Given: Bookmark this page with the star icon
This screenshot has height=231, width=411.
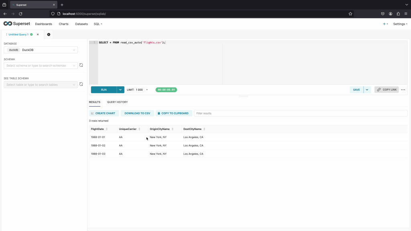Looking at the screenshot, I should (350, 14).
